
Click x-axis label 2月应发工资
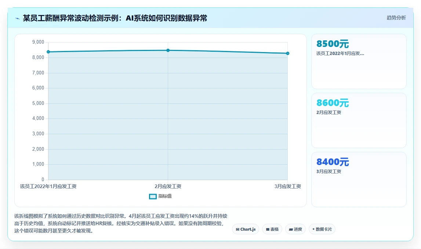pyautogui.click(x=168, y=186)
